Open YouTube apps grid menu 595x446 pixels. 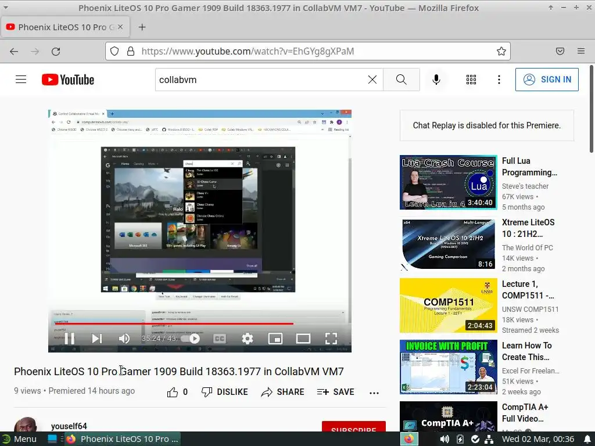click(471, 79)
